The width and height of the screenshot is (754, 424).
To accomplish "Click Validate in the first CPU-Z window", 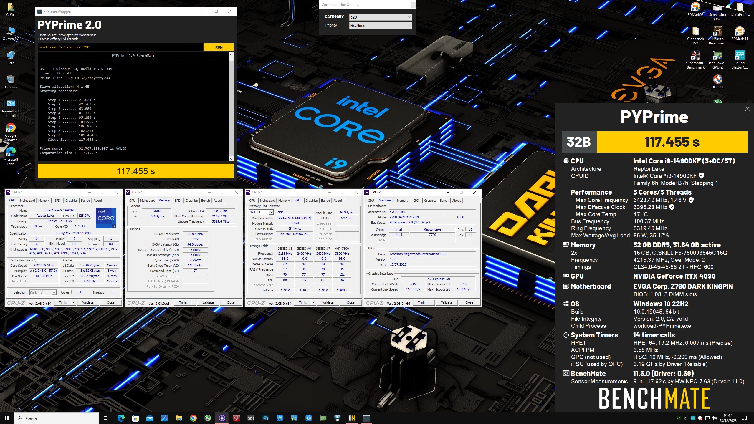I will (x=88, y=302).
